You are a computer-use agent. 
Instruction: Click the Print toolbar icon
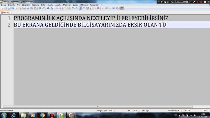[23, 8]
